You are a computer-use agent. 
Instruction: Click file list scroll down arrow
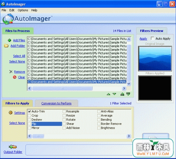129,84
